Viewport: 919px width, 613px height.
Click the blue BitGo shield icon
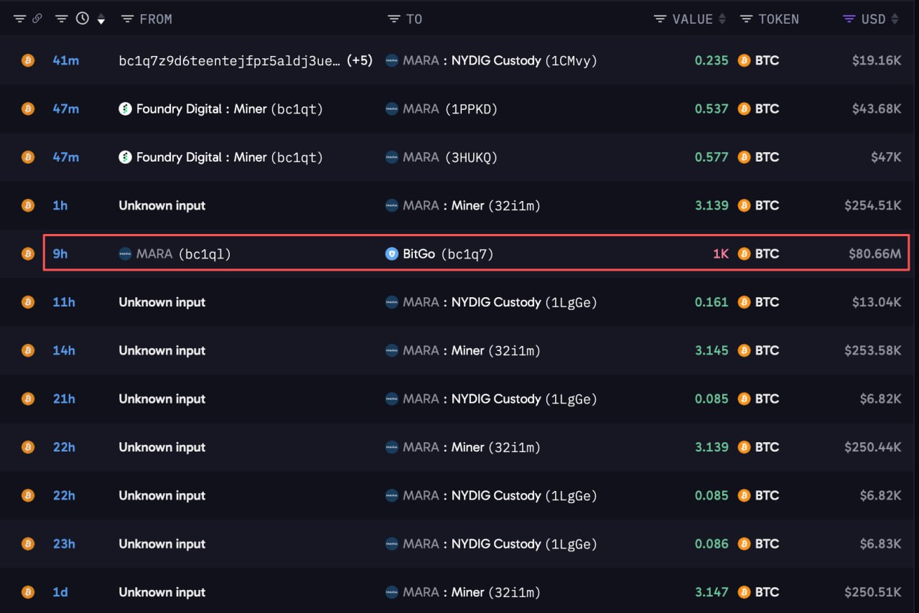click(391, 253)
